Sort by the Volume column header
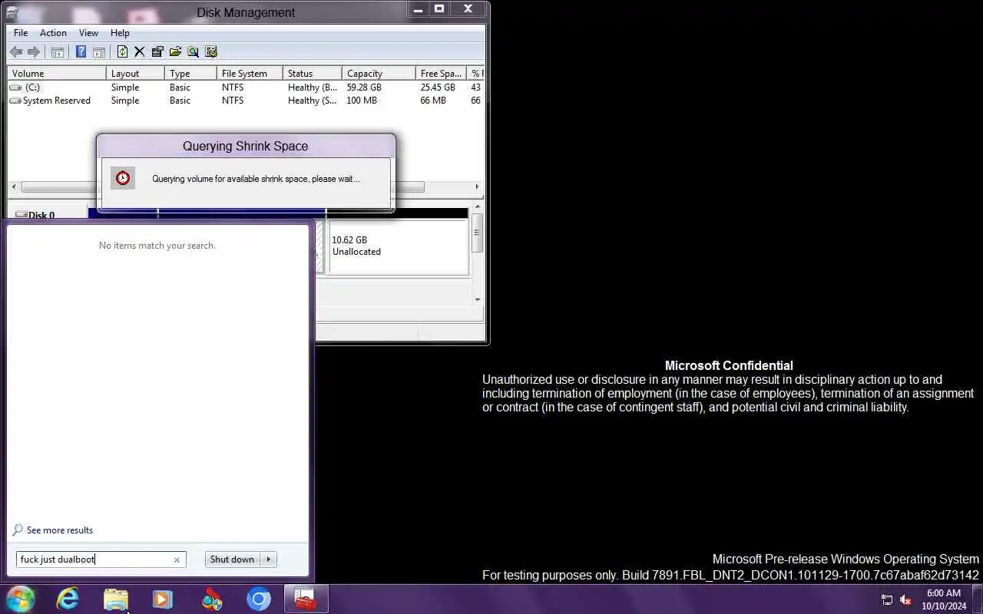 [57, 74]
